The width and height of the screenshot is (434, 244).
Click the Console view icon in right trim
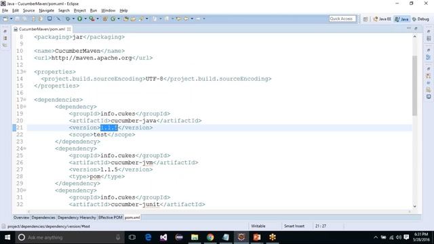pyautogui.click(x=429, y=96)
